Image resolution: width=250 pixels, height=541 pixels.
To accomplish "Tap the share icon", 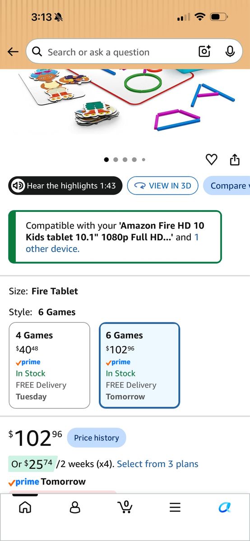I will 235,159.
